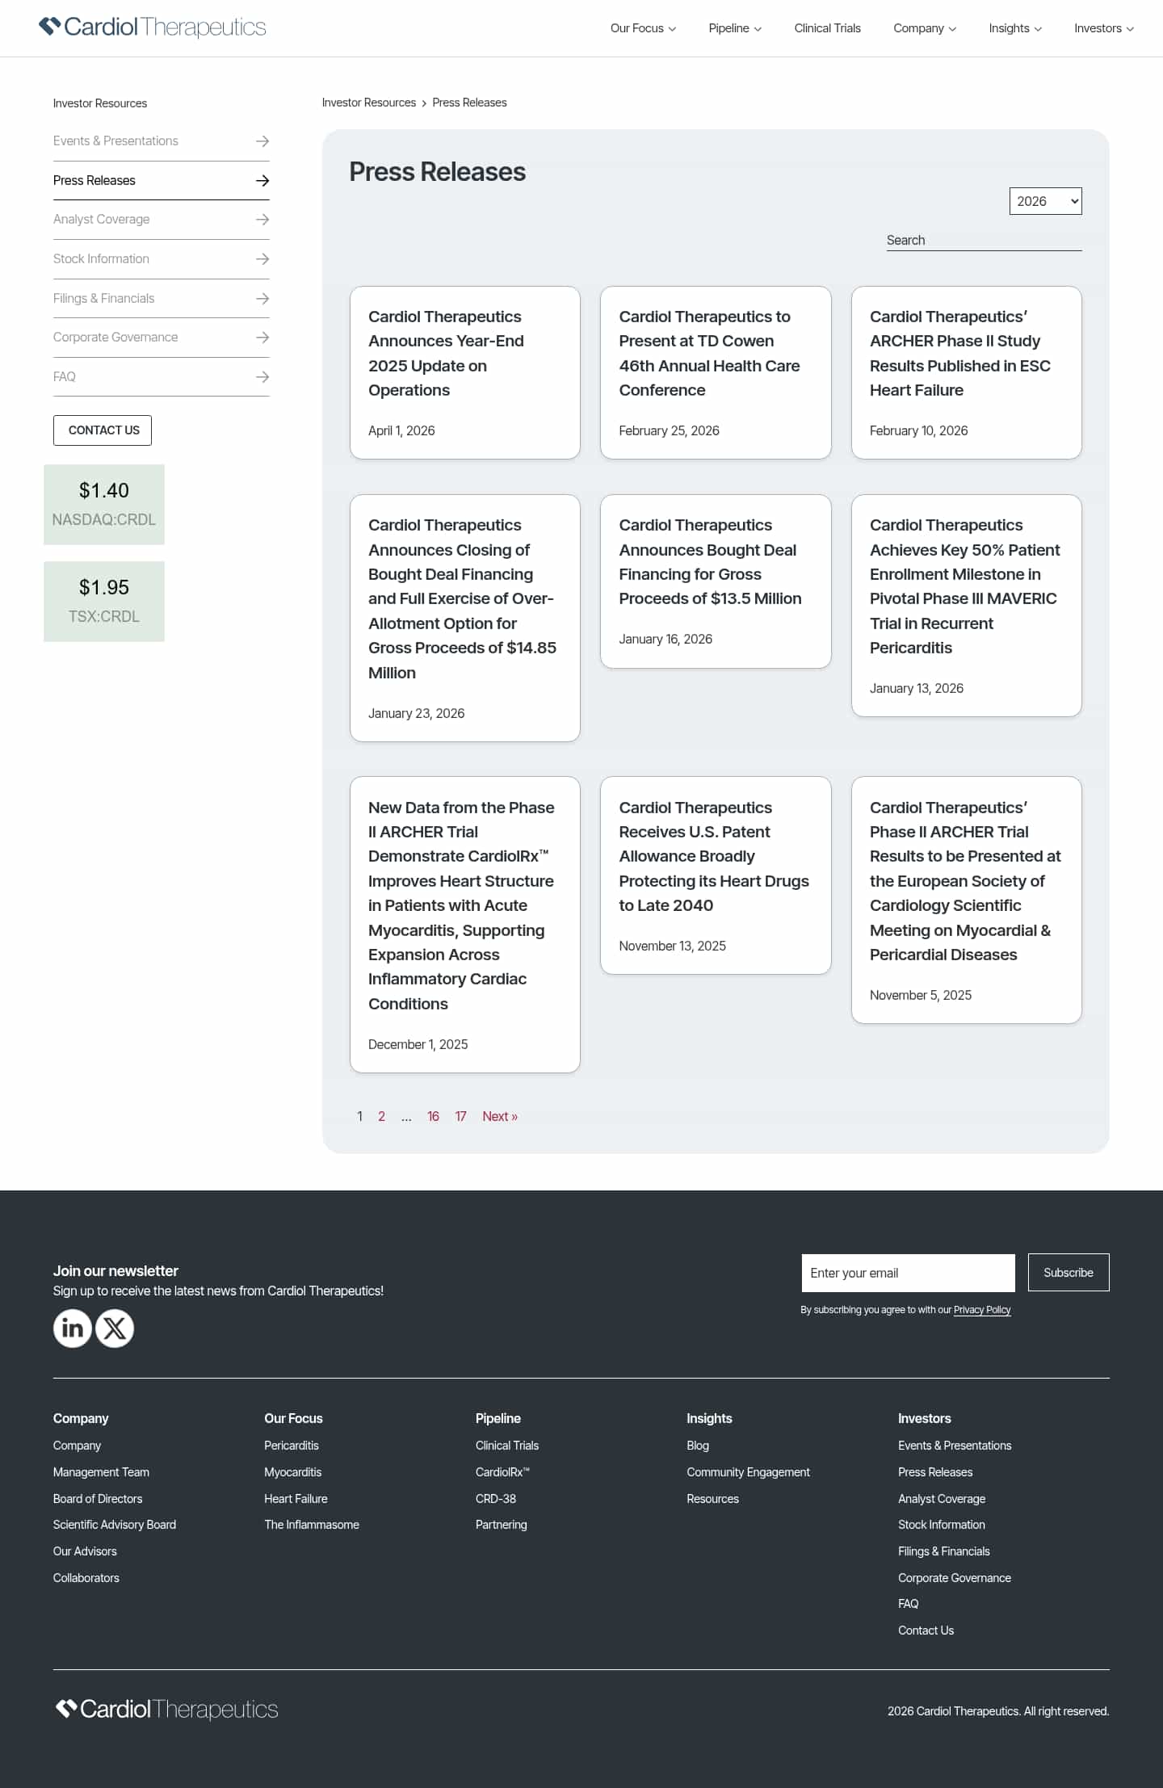Open 50% Patient Enrollment MAVERIC Trial release
Screen dimensions: 1163x1788
pyautogui.click(x=966, y=605)
